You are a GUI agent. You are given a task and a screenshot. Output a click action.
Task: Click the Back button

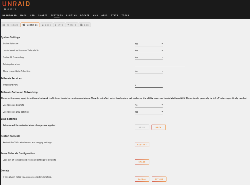tap(158, 127)
